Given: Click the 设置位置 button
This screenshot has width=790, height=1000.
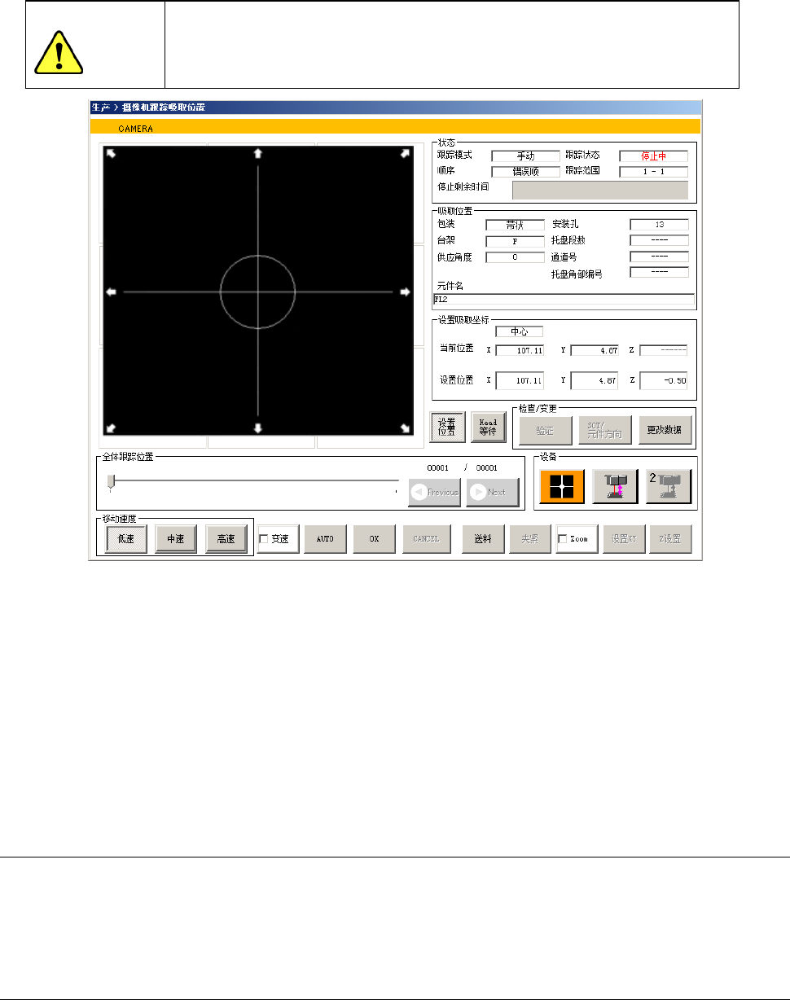Looking at the screenshot, I should 447,427.
